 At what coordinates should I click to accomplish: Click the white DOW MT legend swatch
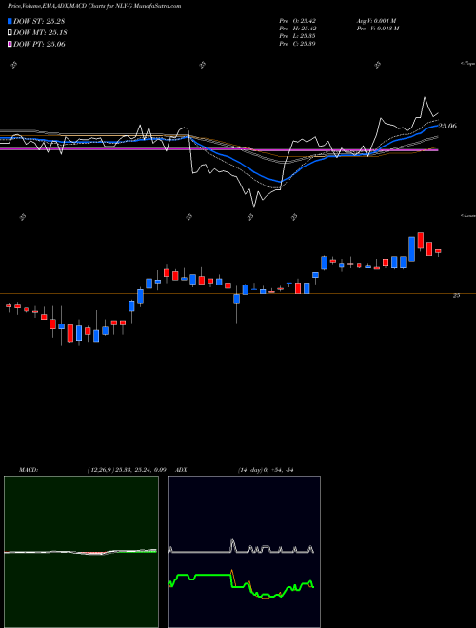pyautogui.click(x=10, y=33)
